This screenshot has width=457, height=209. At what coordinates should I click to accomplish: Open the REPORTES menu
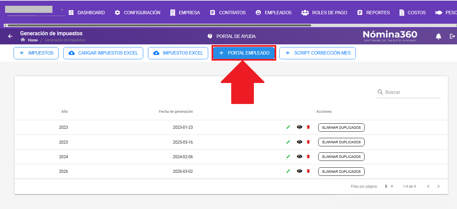(373, 13)
